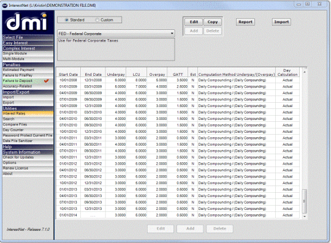Select the row starting 10/01/2008
Screen dimensions: 331x243
click(178, 80)
